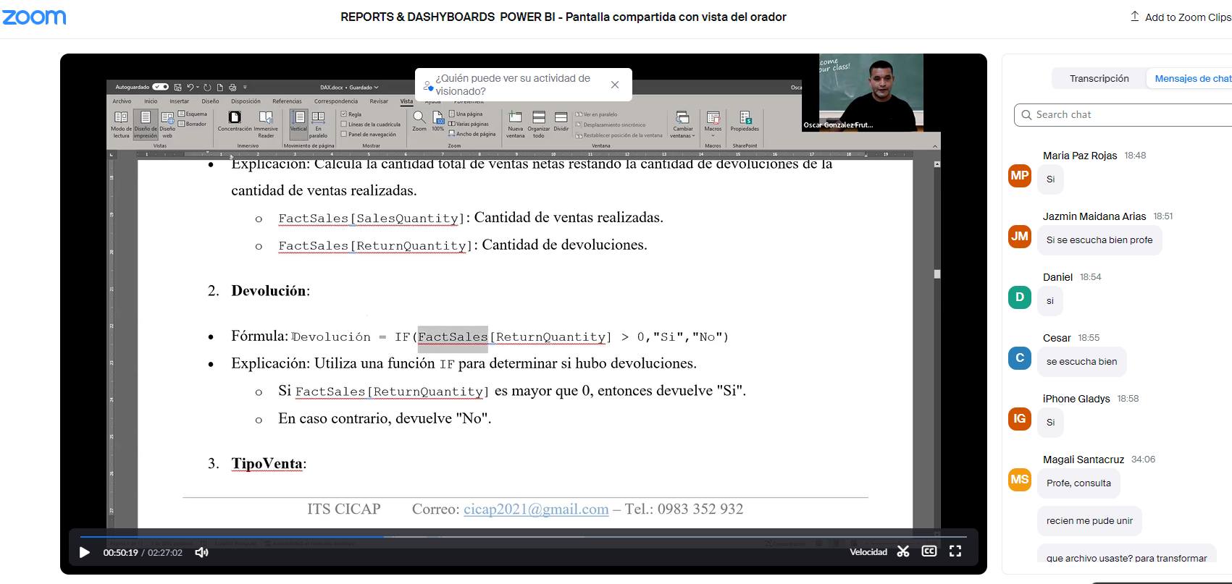Click the Immersive Reader icon

(x=266, y=118)
